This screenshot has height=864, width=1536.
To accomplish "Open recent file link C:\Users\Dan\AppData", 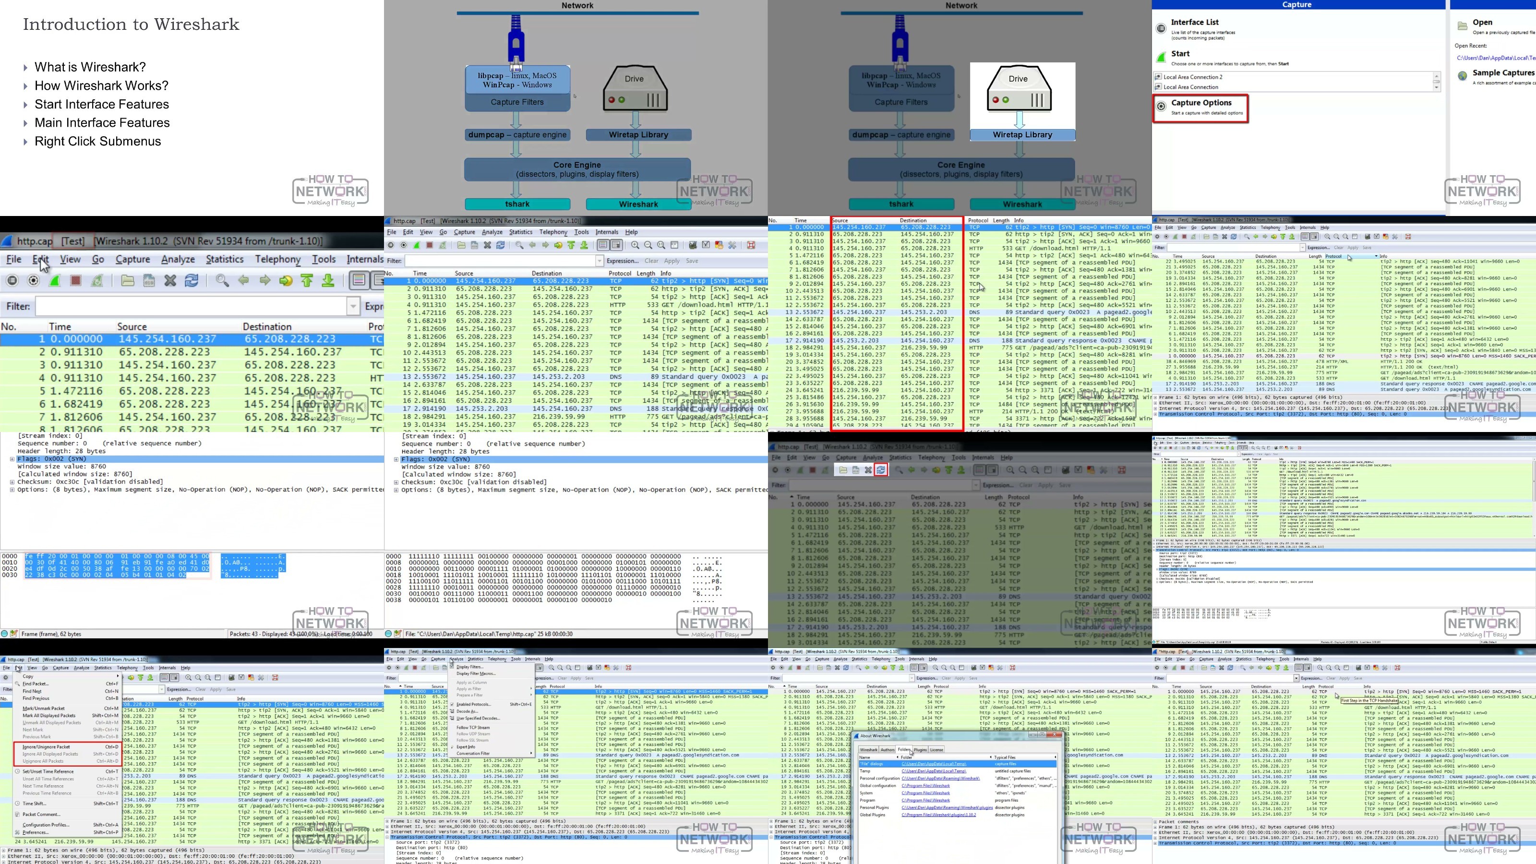I will click(x=1496, y=58).
